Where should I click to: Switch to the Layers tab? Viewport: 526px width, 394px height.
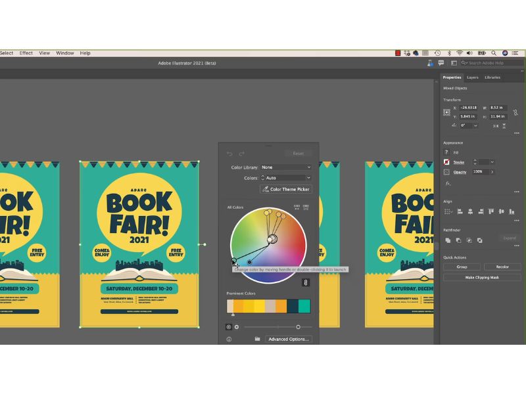[x=473, y=77]
